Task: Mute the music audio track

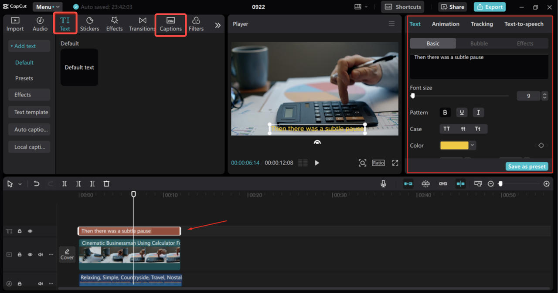Action: 41,283
